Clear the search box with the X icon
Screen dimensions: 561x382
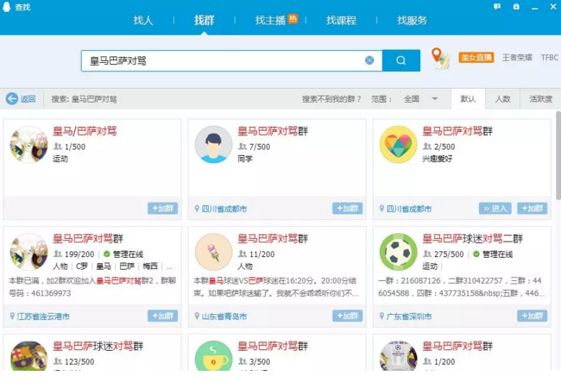click(369, 60)
